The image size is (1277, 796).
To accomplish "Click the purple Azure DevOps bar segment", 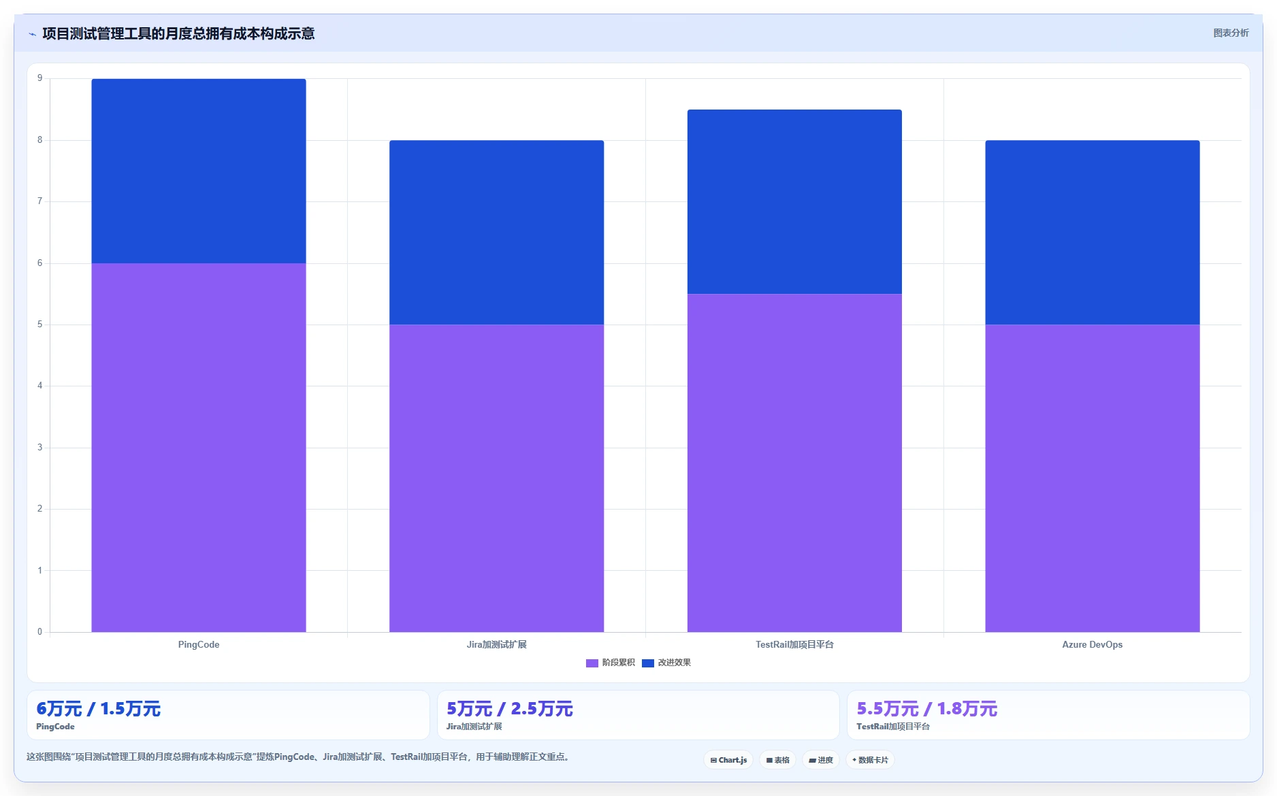I will coord(1093,478).
